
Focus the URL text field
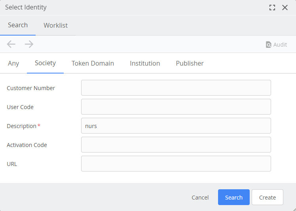click(x=176, y=164)
